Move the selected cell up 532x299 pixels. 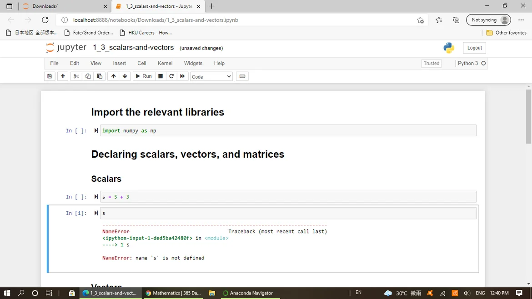click(x=113, y=76)
